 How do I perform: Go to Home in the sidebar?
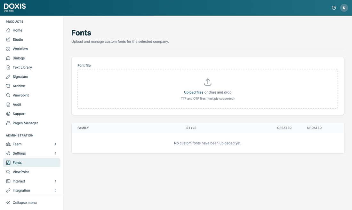point(32,30)
